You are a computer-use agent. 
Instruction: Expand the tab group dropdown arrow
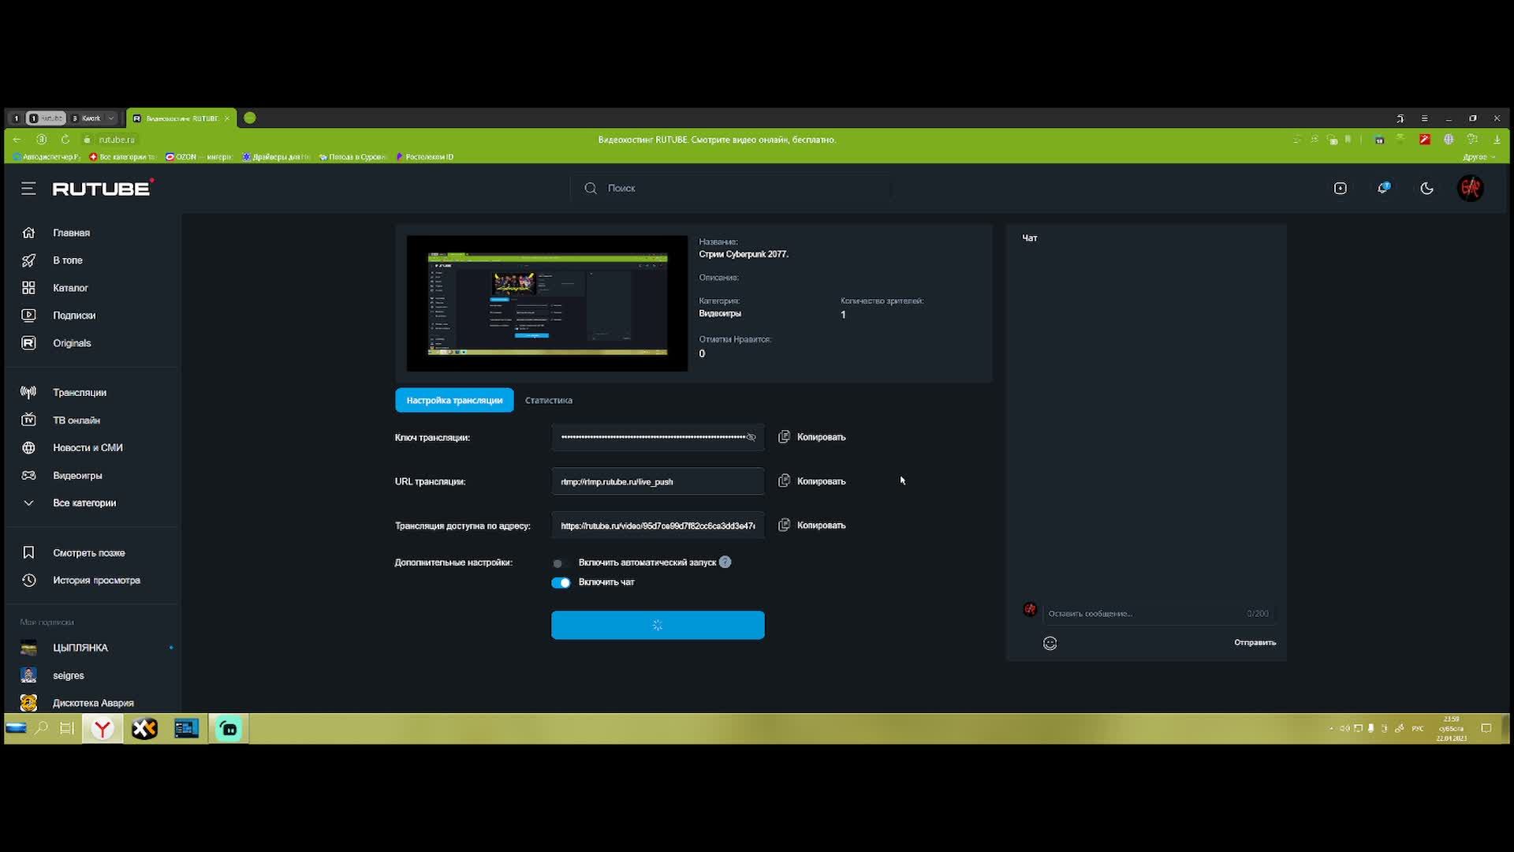(x=111, y=118)
